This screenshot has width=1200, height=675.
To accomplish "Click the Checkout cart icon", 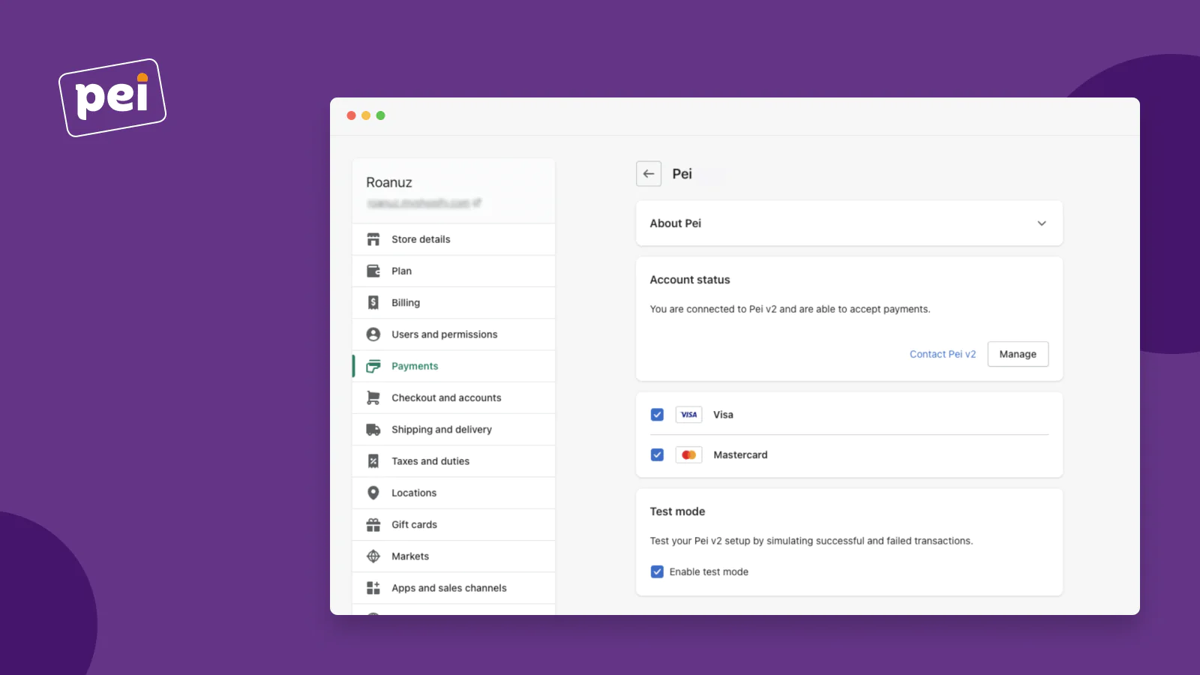I will (373, 397).
